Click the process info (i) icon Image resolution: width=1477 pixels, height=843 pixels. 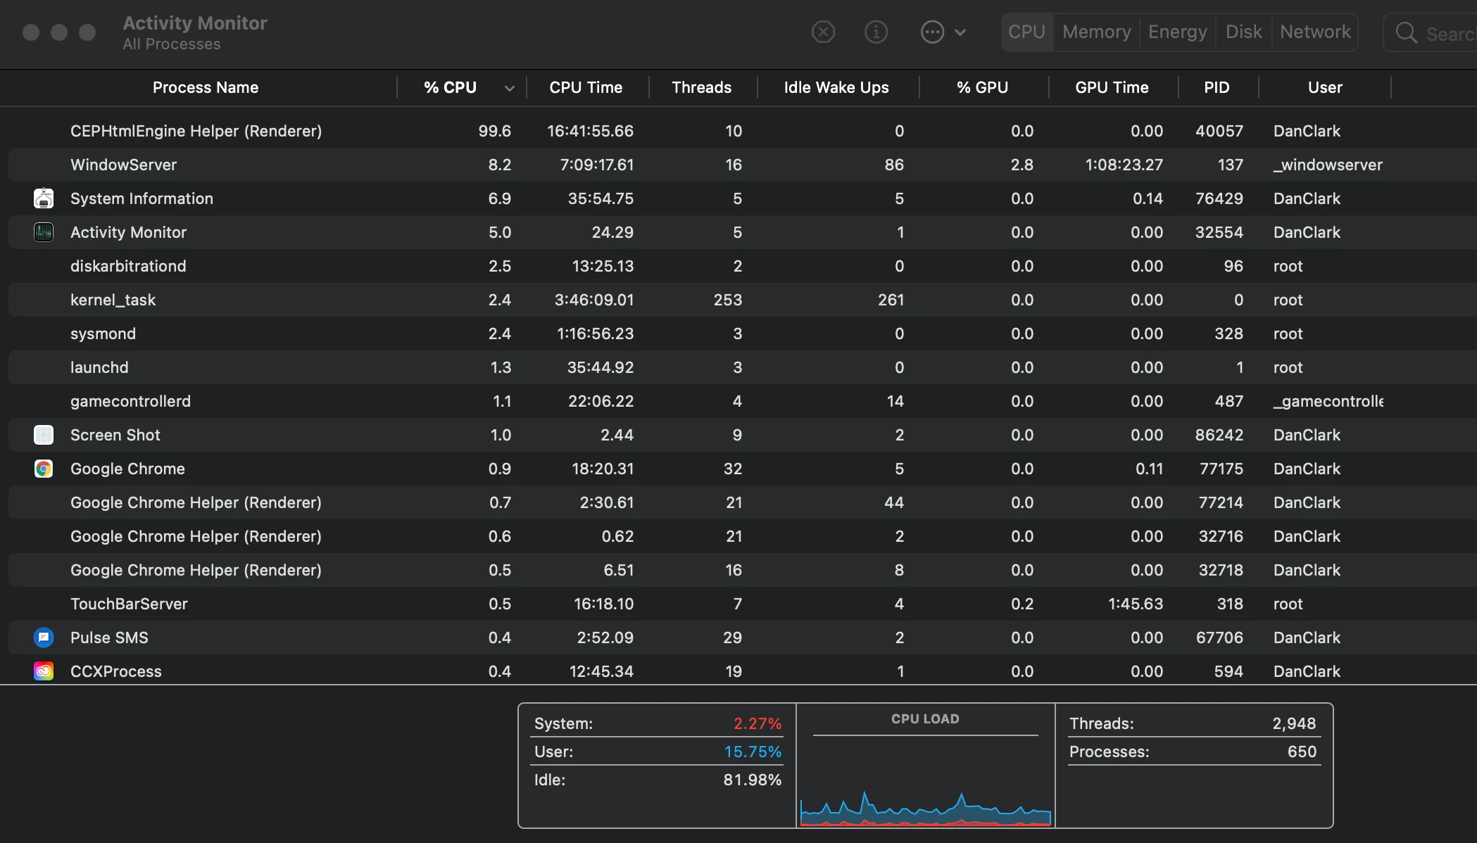[876, 32]
